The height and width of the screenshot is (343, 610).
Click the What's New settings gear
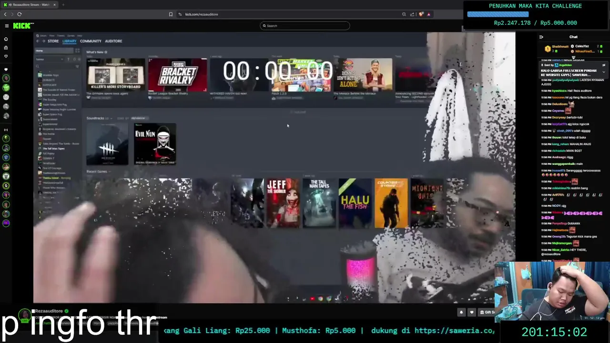(106, 52)
